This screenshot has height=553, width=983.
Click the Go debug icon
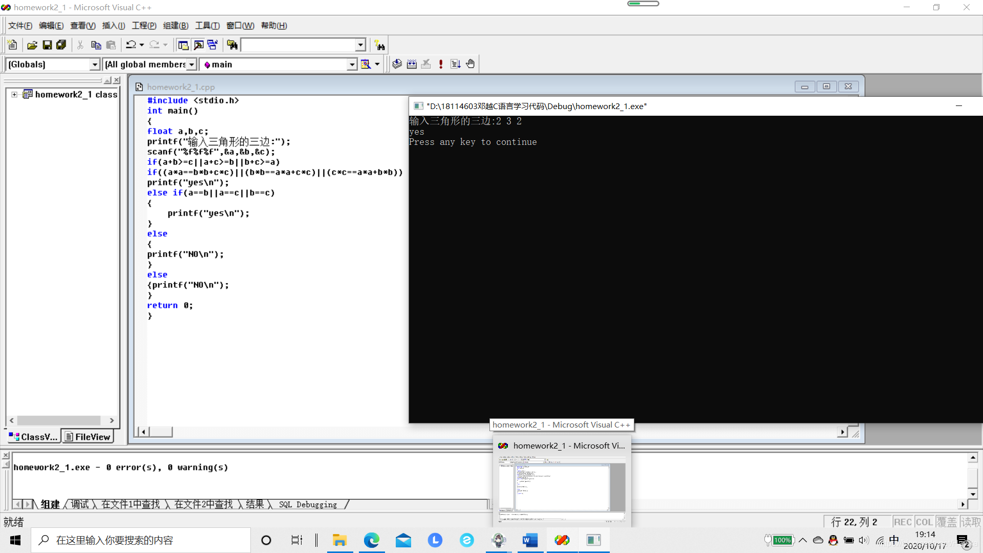(x=456, y=64)
